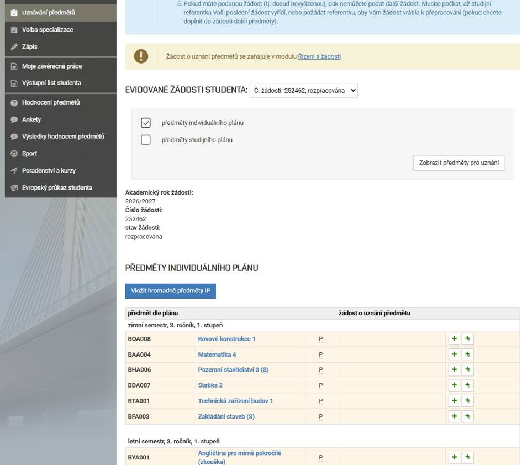Click the BHA006 subject code

139,370
